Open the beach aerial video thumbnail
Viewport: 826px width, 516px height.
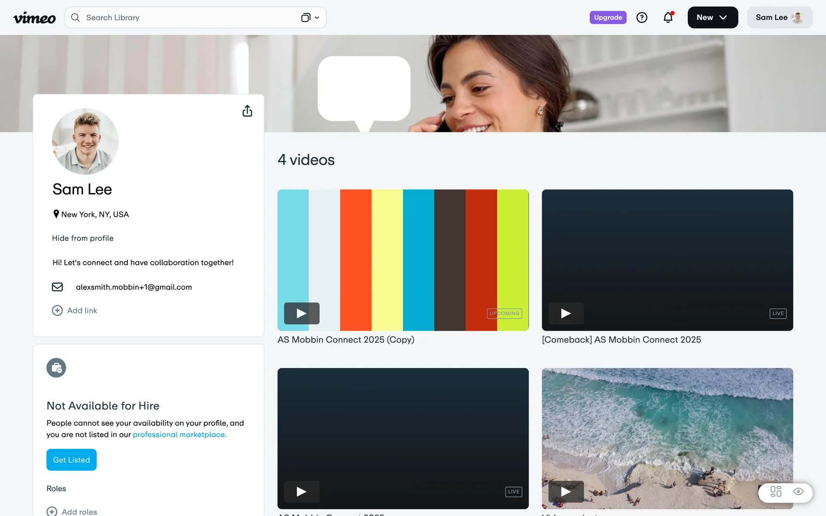667,430
